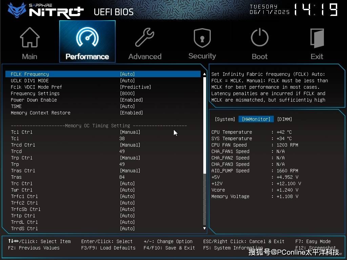Click the Exit door icon
This screenshot has width=347, height=260.
[317, 38]
